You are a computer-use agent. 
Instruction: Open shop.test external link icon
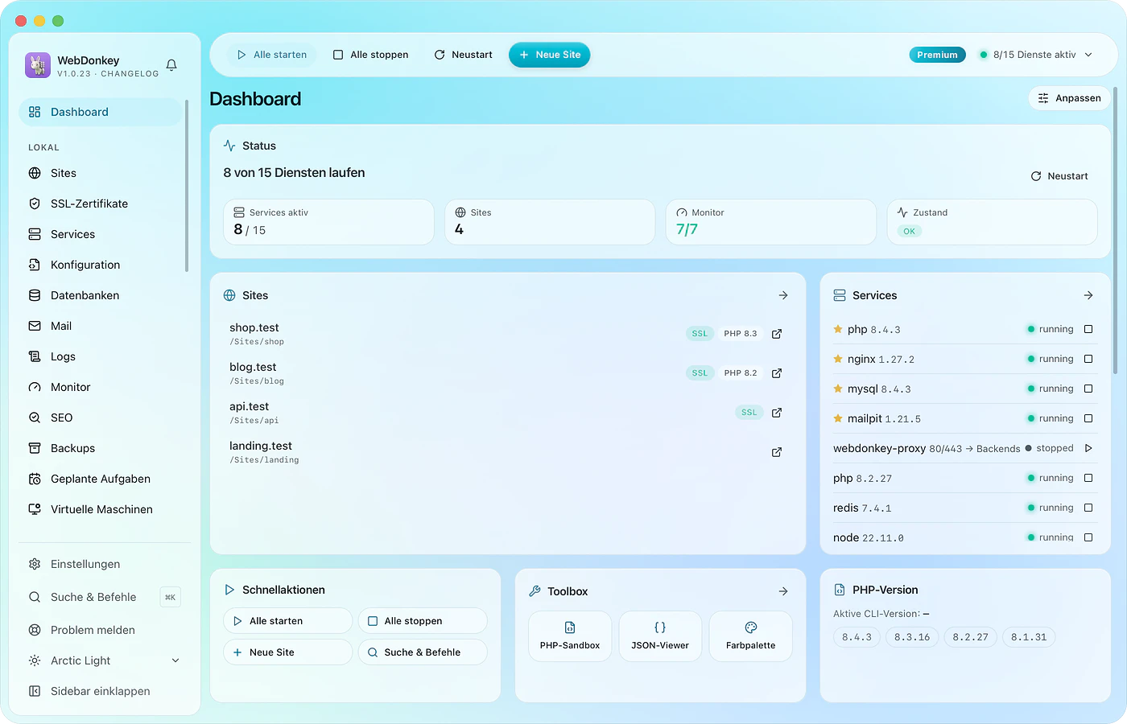click(x=777, y=334)
